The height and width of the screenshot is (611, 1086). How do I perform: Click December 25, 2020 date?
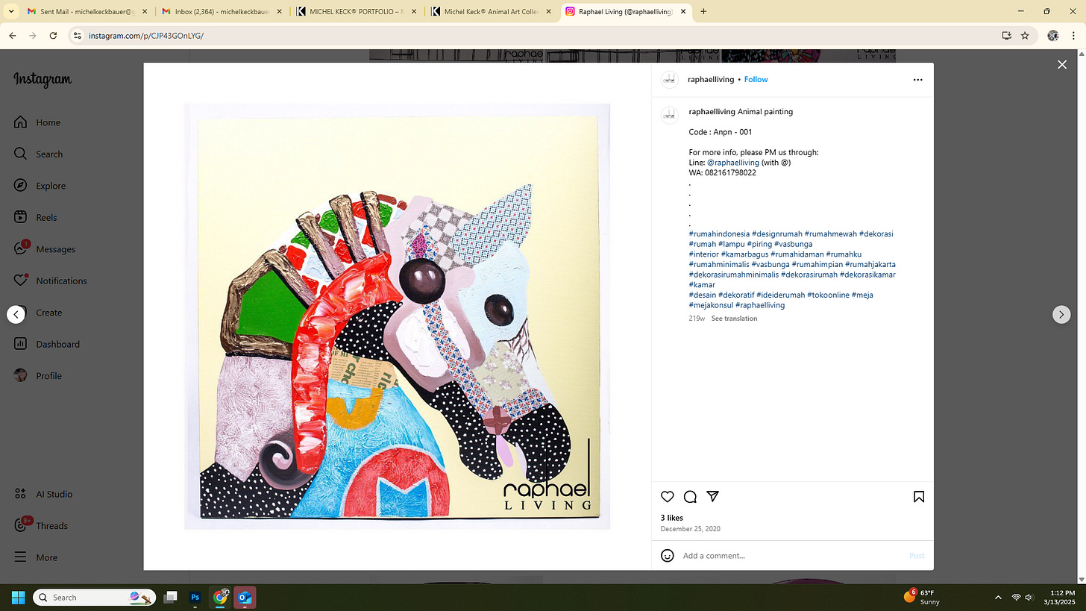[x=690, y=529]
